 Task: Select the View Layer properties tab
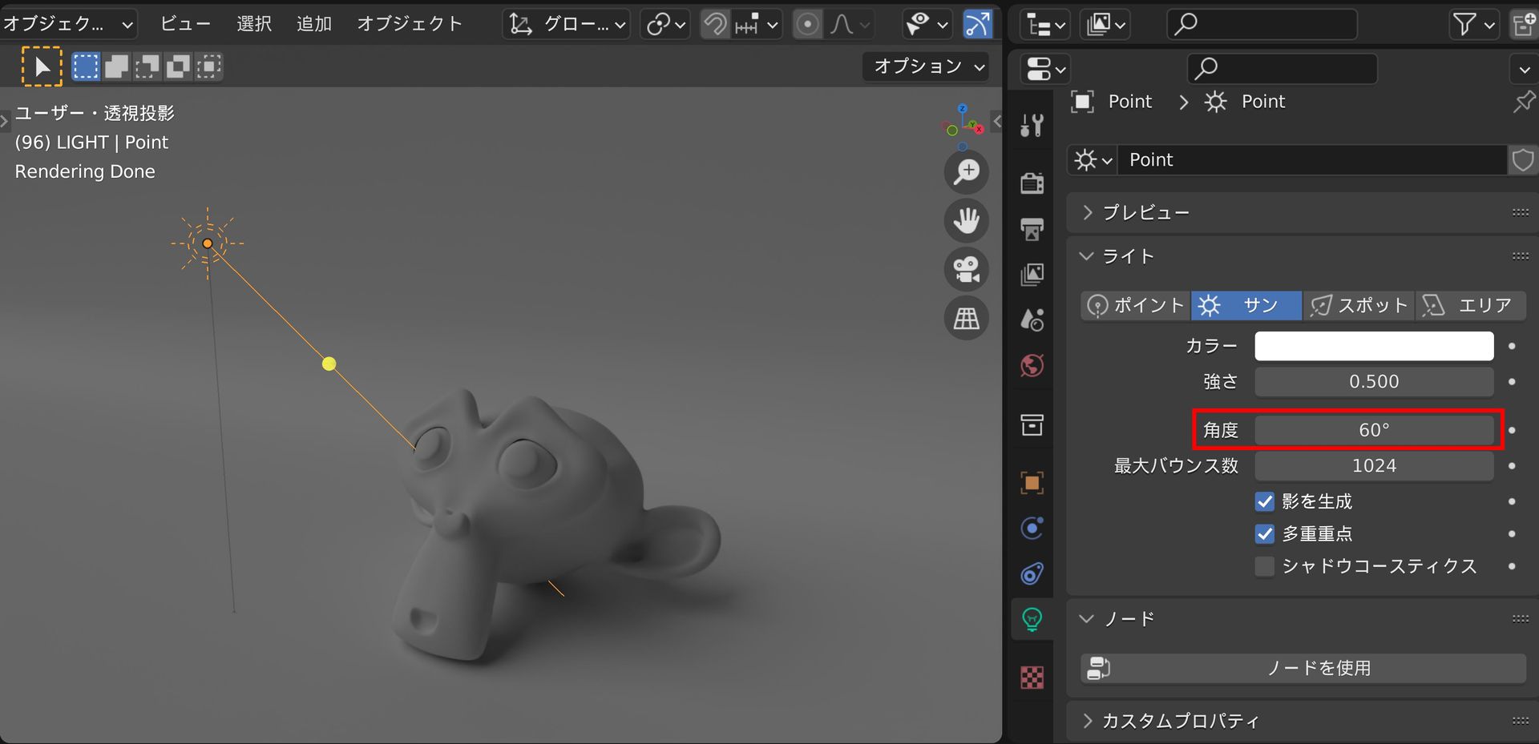point(1032,273)
